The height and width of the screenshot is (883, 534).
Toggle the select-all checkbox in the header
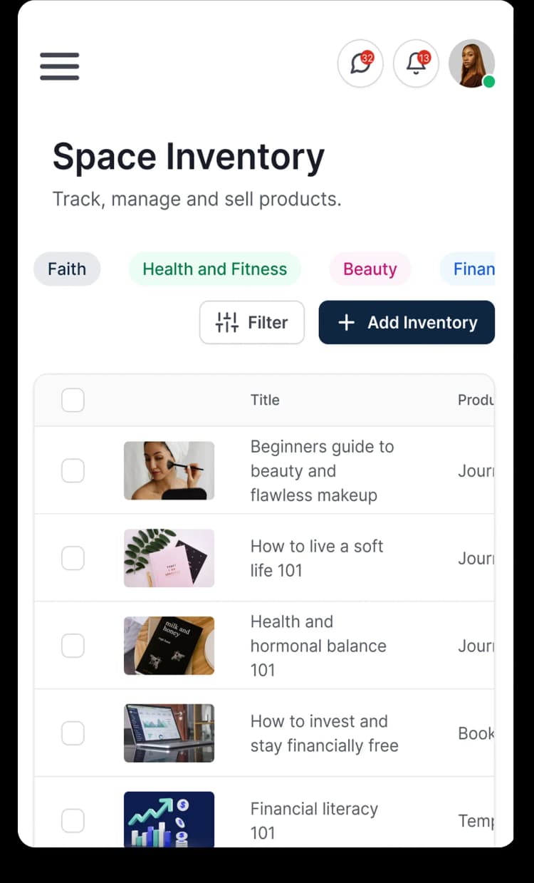[x=73, y=400]
